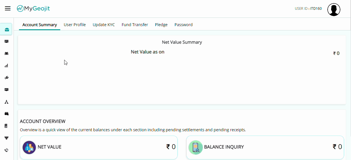Open the wallet card sidebar icon
351x160 pixels.
coord(7,114)
